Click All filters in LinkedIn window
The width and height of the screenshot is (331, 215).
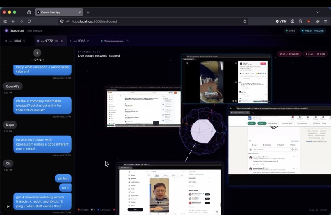coord(316,123)
